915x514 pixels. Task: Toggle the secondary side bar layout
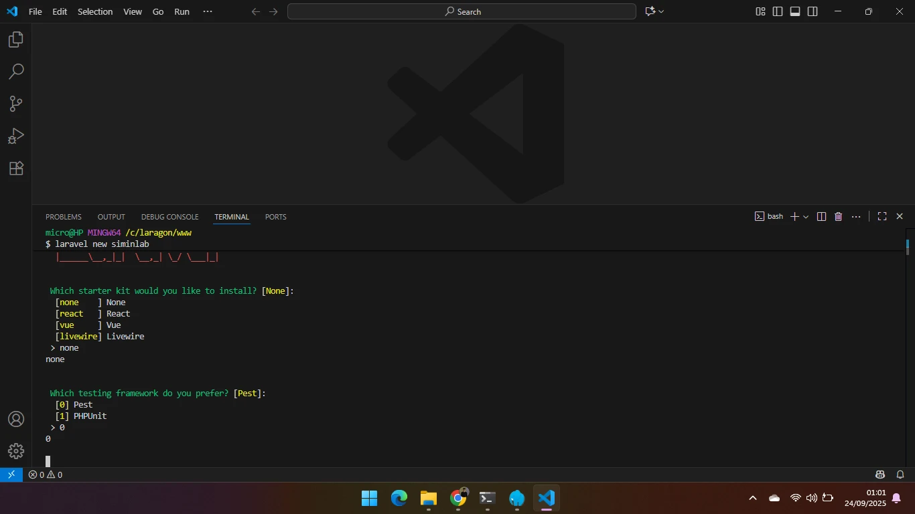(x=813, y=11)
